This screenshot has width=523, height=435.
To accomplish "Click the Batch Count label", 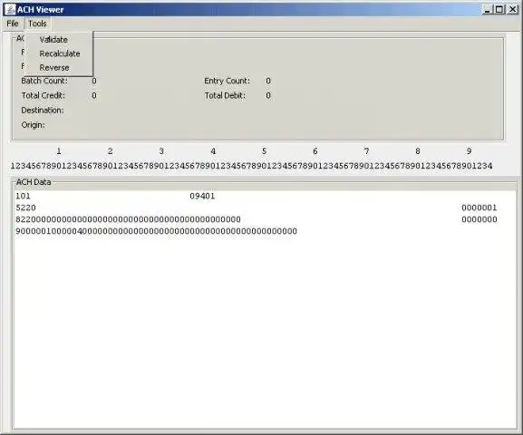I will (44, 81).
